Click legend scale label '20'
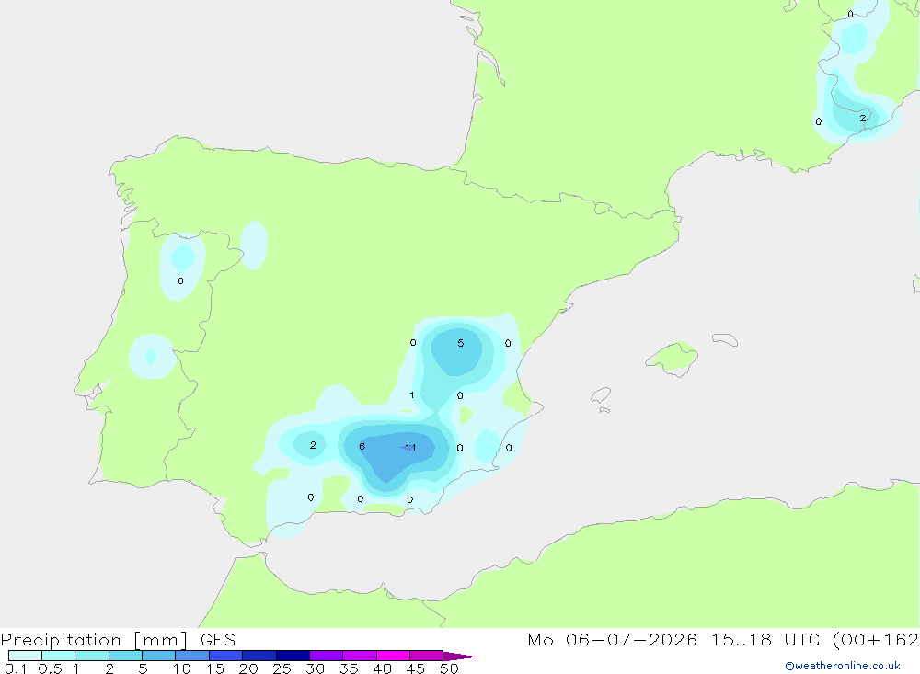The width and height of the screenshot is (920, 674). pyautogui.click(x=248, y=668)
